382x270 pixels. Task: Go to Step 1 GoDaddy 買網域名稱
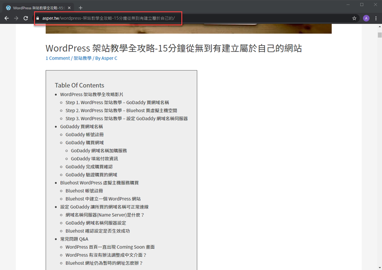(117, 103)
